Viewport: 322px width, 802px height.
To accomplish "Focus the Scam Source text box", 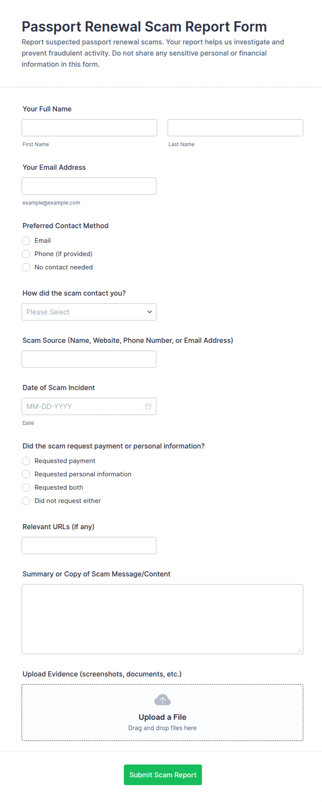I will (x=89, y=359).
